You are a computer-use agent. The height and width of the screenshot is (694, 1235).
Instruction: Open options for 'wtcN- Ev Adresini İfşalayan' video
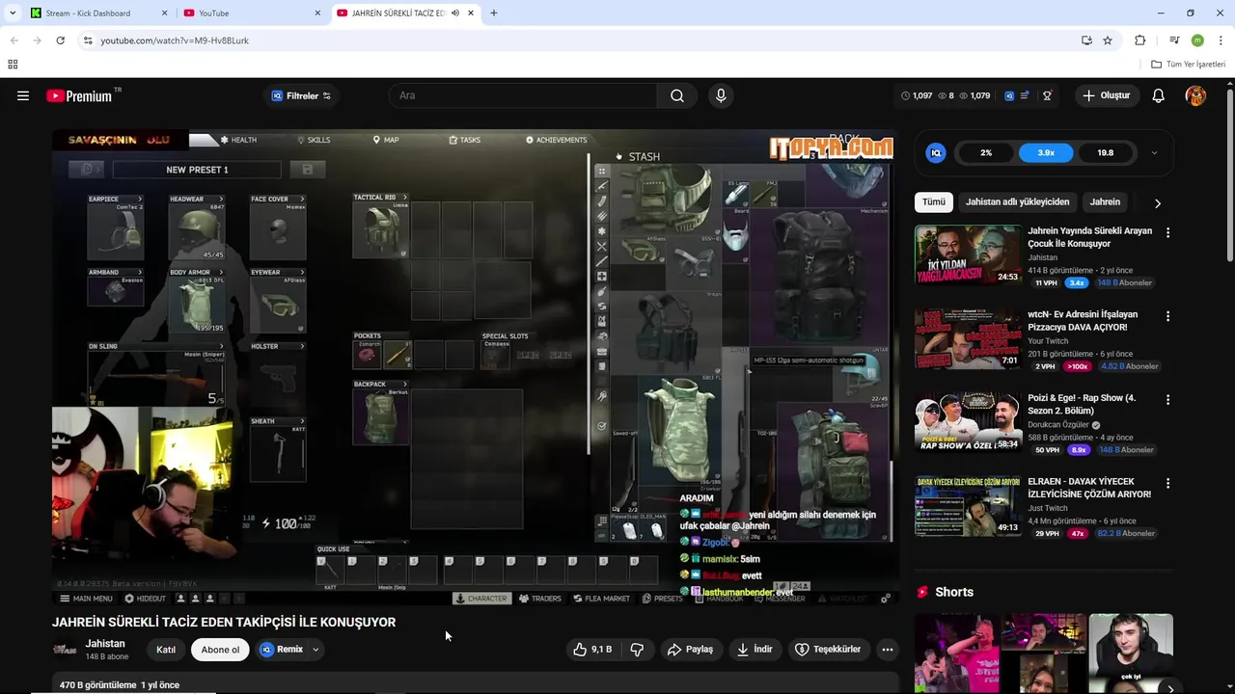click(1167, 316)
